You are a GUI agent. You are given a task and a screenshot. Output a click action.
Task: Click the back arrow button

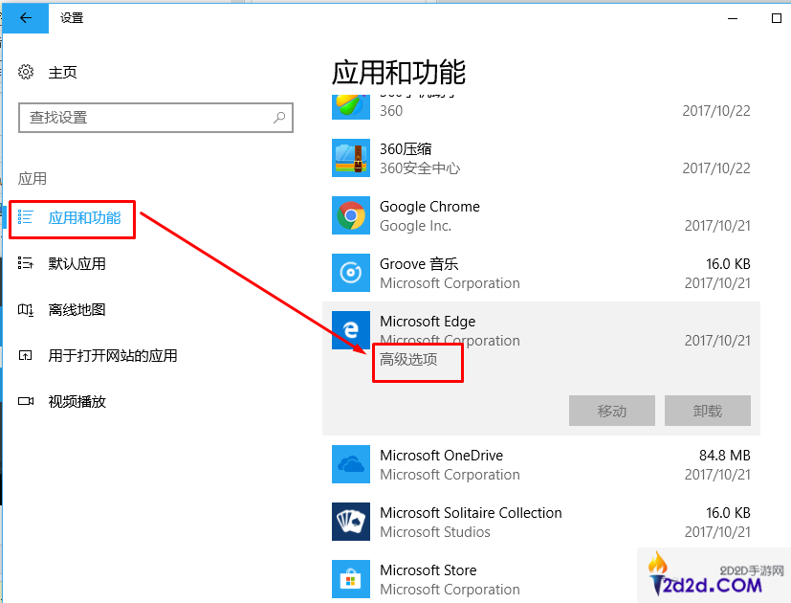pos(26,17)
